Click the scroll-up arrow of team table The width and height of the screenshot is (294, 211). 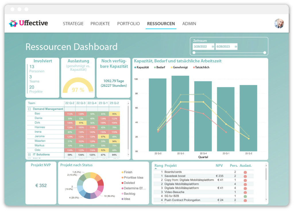128,103
